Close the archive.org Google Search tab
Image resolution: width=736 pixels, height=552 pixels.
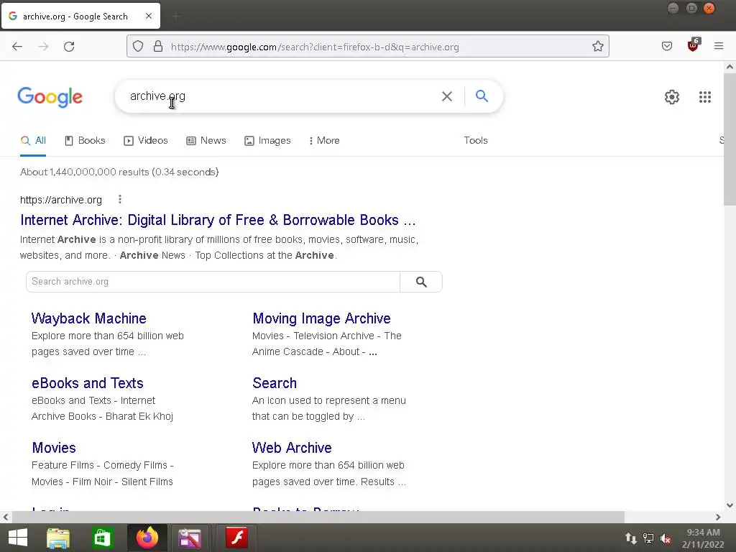tap(149, 16)
